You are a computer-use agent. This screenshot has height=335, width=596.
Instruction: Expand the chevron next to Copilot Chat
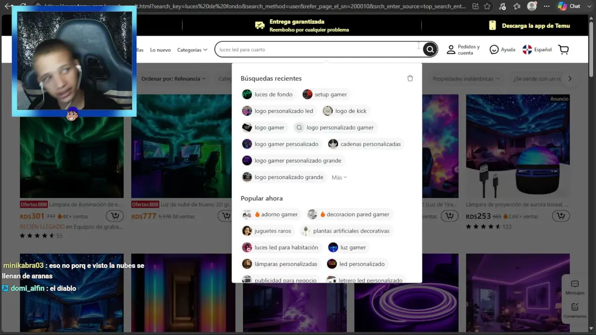(589, 7)
